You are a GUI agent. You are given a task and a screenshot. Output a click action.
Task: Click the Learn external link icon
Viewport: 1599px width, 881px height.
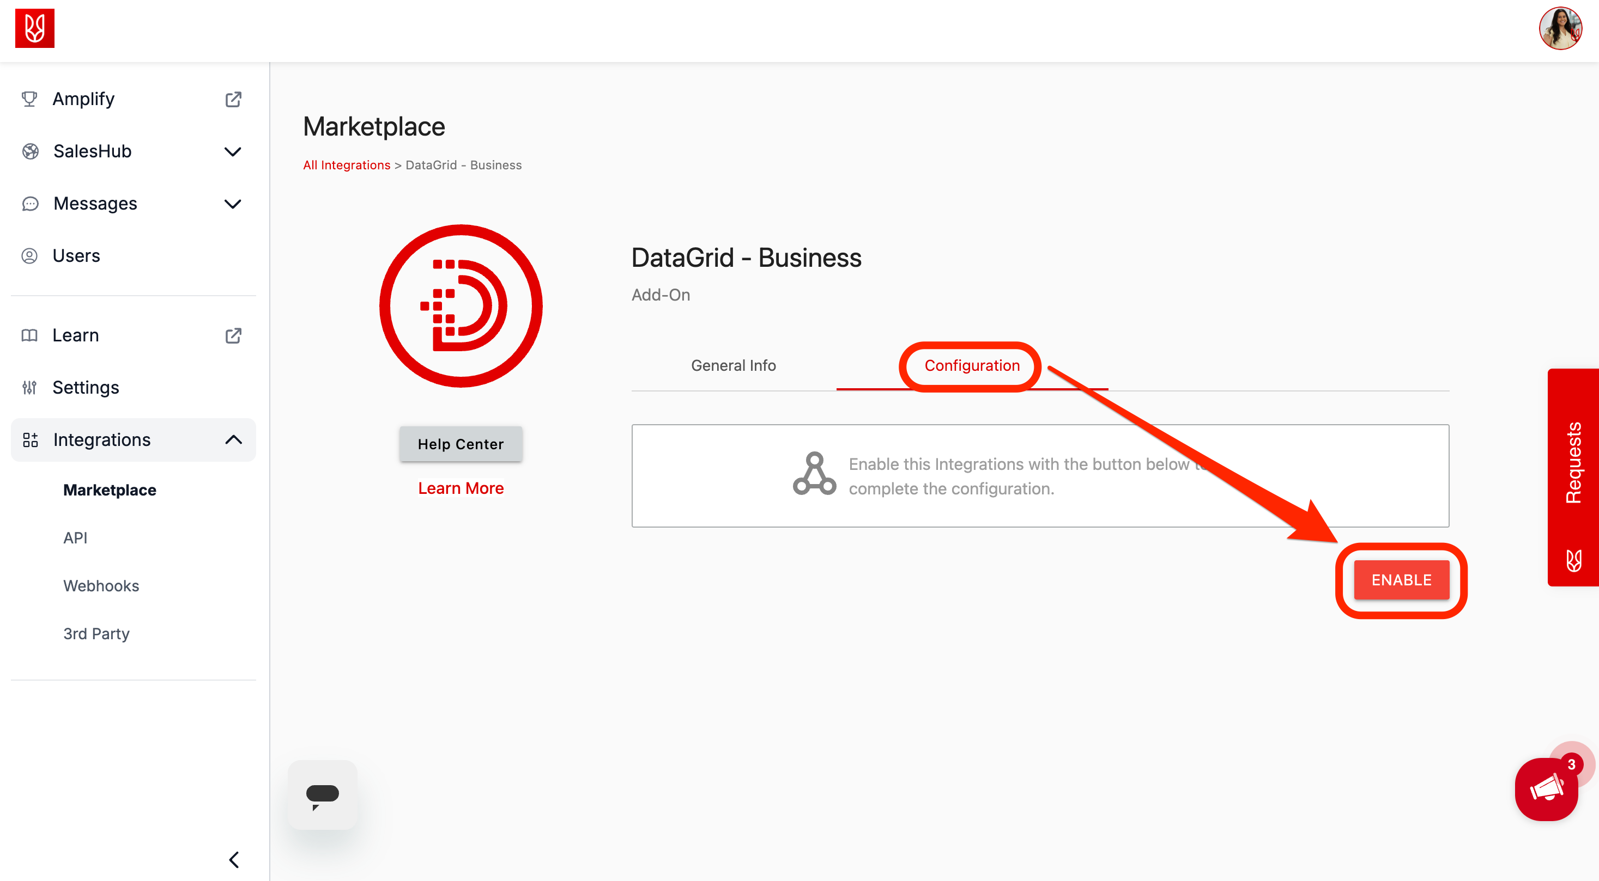click(x=233, y=335)
